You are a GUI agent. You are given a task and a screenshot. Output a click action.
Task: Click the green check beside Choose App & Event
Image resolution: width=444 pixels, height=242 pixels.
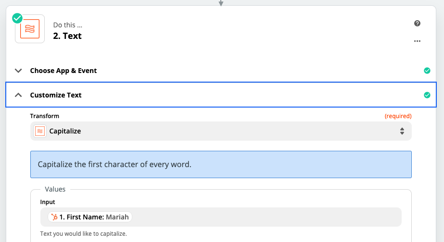click(427, 71)
